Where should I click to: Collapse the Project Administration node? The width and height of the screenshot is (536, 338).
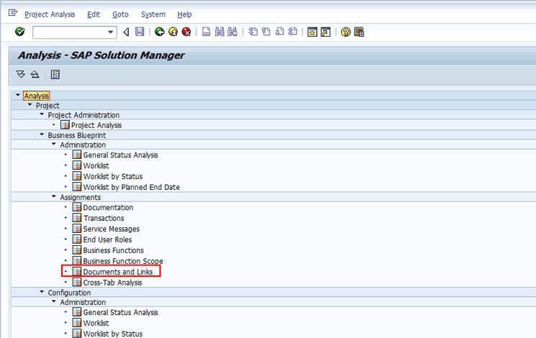[x=42, y=114]
